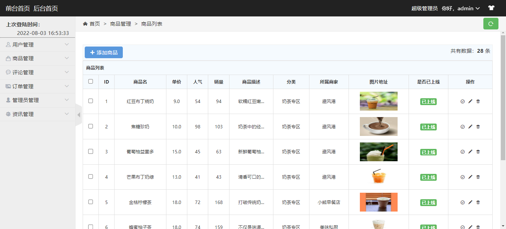Open the 商品管理 breadcrumb link
The width and height of the screenshot is (506, 229).
tap(120, 24)
